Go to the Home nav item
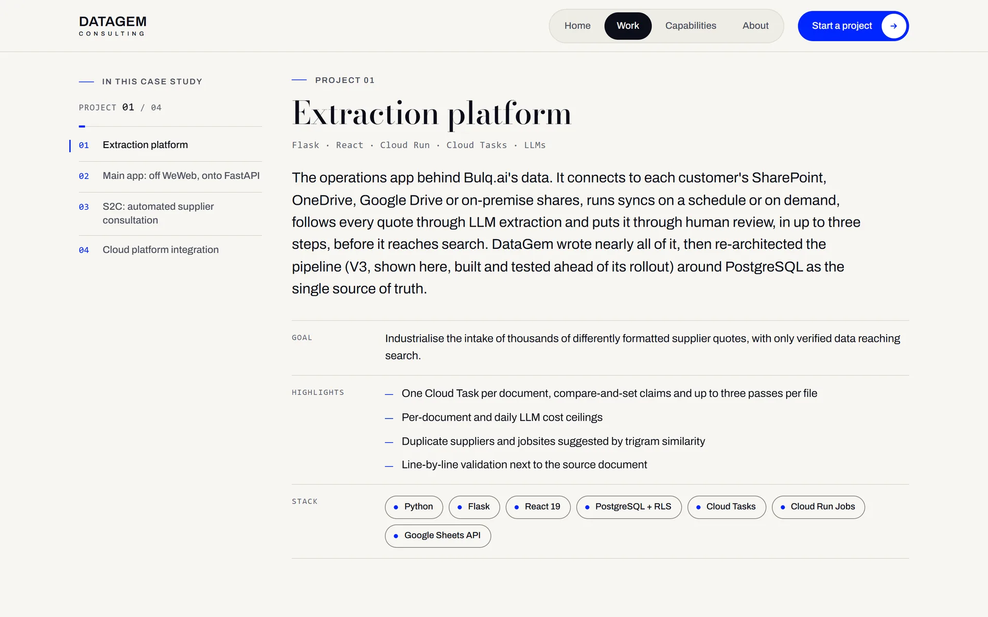This screenshot has height=617, width=988. tap(577, 26)
